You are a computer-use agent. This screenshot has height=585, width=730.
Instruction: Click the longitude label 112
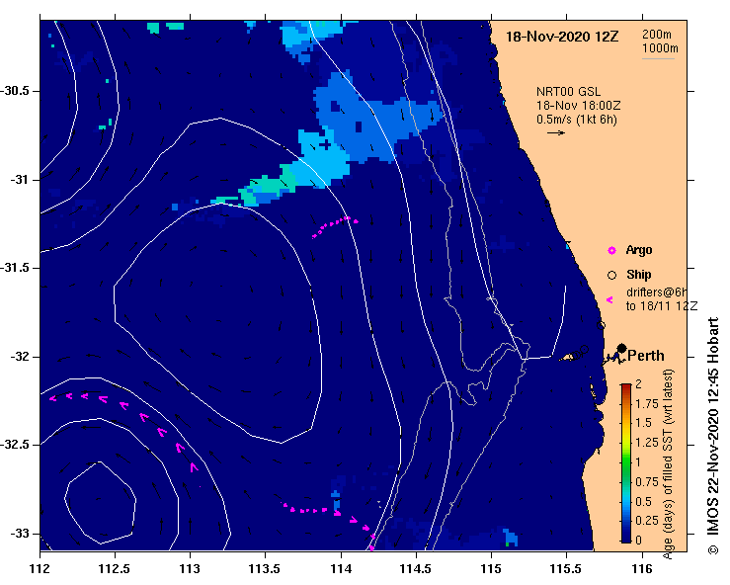click(40, 569)
